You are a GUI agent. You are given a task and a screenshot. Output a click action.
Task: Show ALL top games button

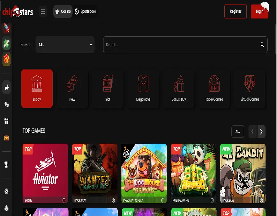point(238,132)
